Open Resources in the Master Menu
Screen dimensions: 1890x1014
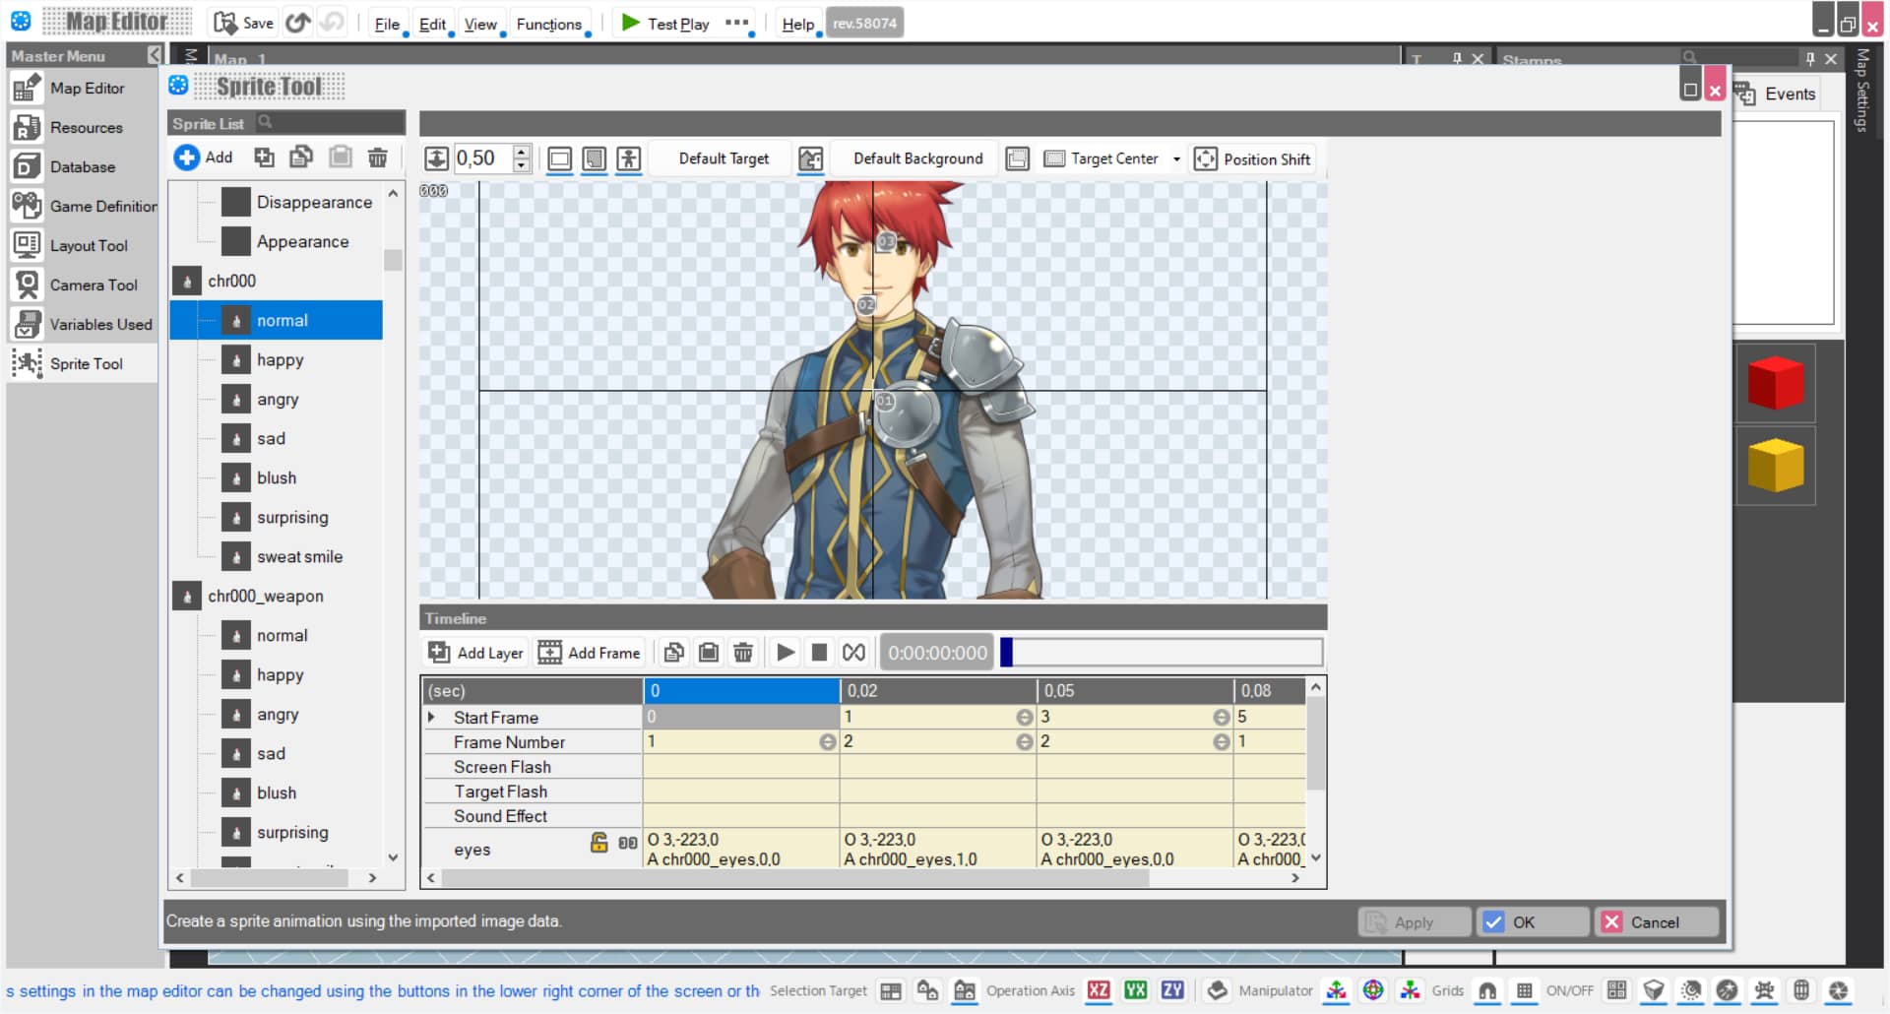[83, 128]
